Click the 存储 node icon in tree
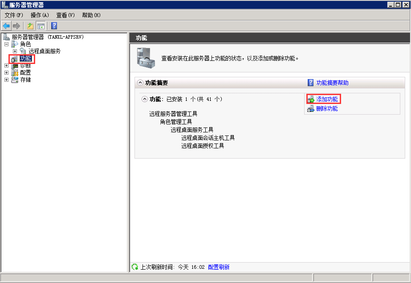Image resolution: width=411 pixels, height=283 pixels. click(x=15, y=80)
